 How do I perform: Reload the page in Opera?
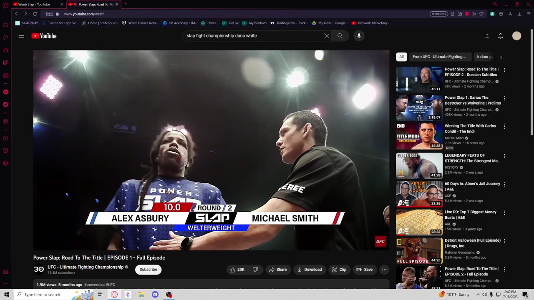click(x=35, y=14)
